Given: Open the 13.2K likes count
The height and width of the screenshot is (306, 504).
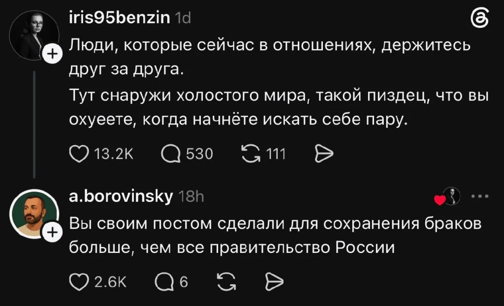Looking at the screenshot, I should [x=114, y=154].
